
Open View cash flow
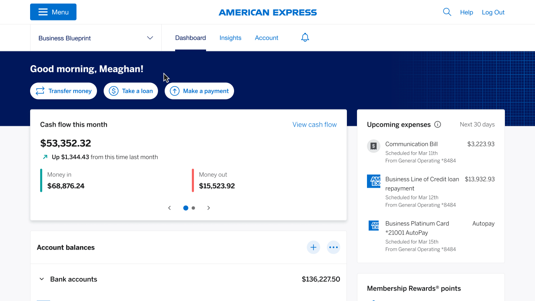314,124
